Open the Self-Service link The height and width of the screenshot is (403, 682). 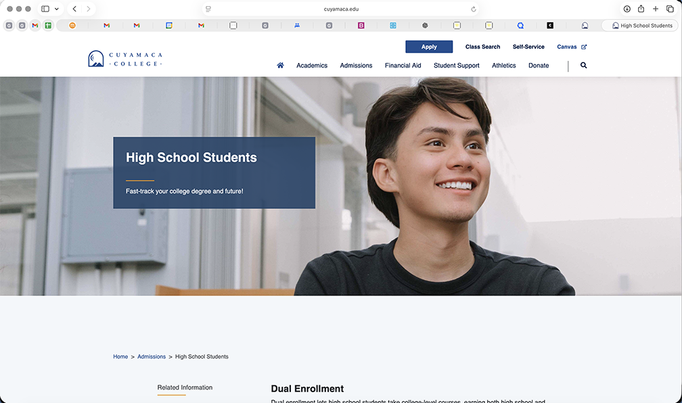pyautogui.click(x=528, y=47)
